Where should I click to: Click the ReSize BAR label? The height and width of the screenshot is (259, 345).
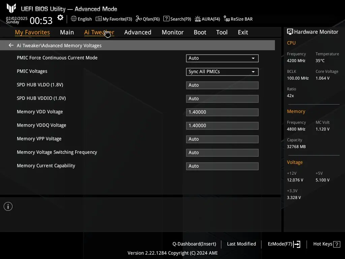(x=242, y=19)
